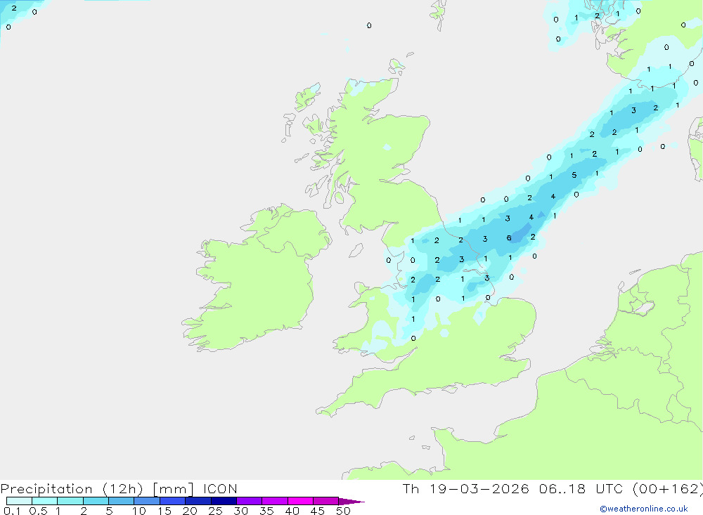Click the legend label 20

190,511
